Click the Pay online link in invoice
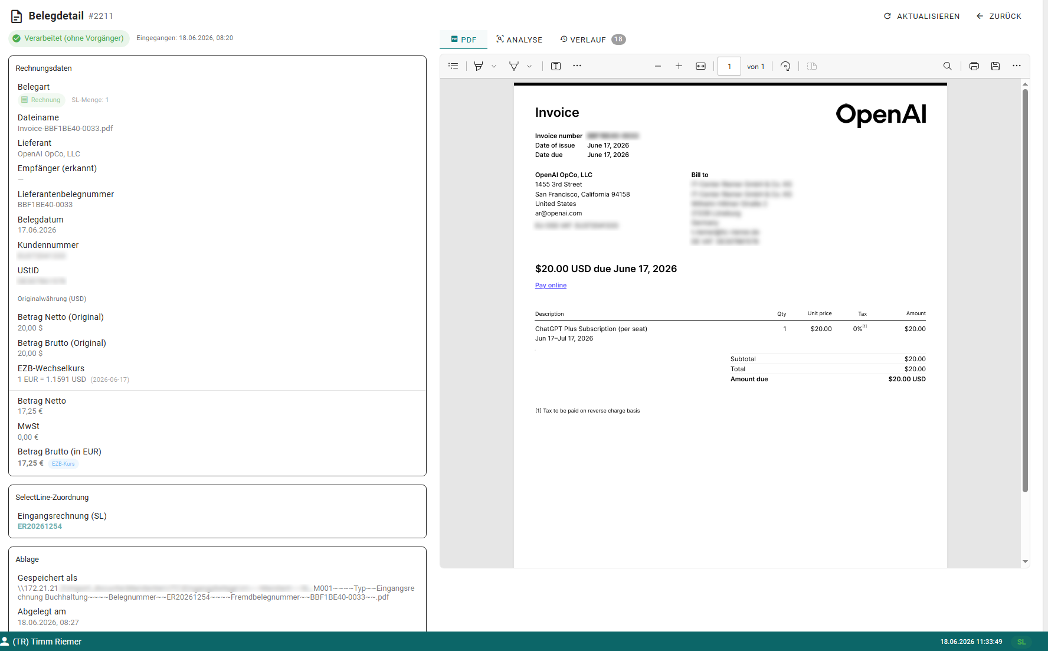The width and height of the screenshot is (1048, 651). [551, 286]
